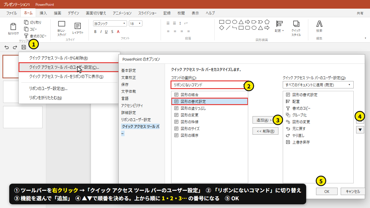Screen dimensions: 370x208
Task: Select the third slide thumbnail
Action: (x=23, y=117)
